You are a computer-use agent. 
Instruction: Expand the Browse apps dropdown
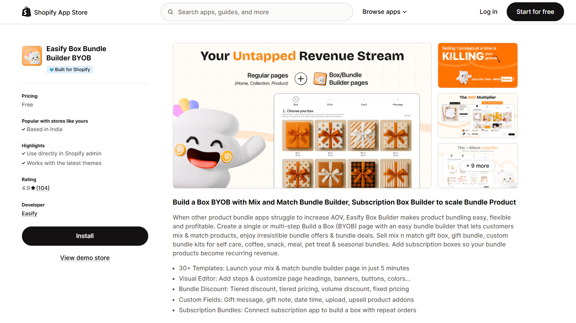coord(384,12)
